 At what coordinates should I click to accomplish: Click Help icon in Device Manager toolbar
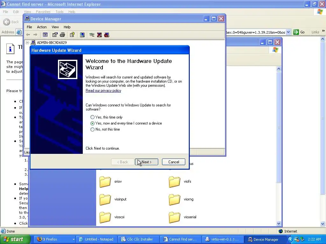(x=72, y=35)
